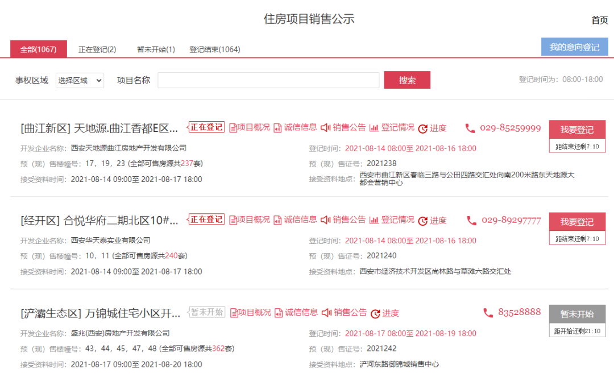614x381 pixels.
Task: Open project title 天地源.曲江香都E区
Action: click(99, 129)
